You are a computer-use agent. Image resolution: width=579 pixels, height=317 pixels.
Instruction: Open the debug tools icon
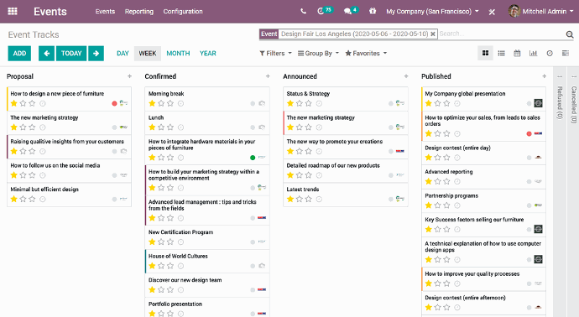(x=492, y=12)
